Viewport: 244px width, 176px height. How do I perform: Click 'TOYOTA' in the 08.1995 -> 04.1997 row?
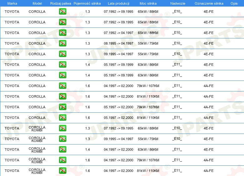[12, 43]
